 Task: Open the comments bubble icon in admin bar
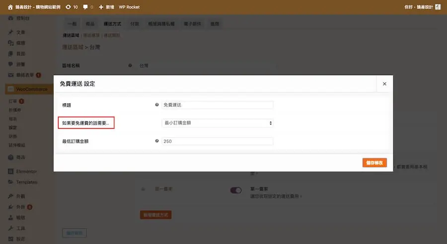click(x=85, y=7)
